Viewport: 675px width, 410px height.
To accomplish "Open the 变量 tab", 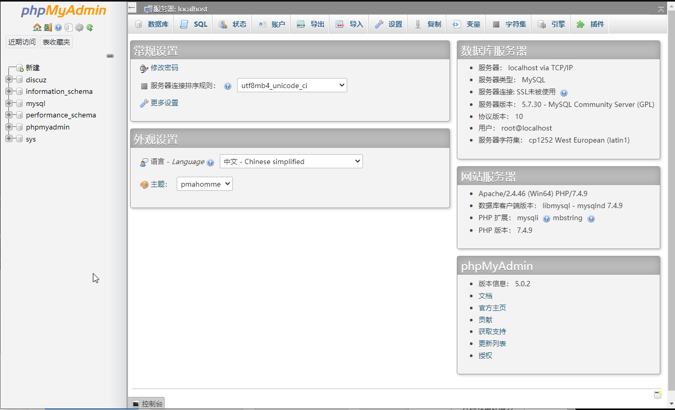I will click(466, 24).
